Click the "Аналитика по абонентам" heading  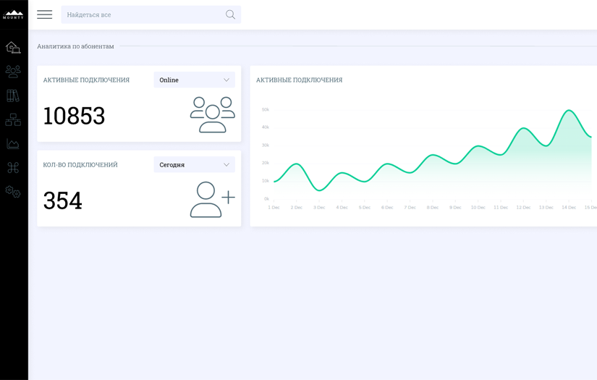(x=75, y=46)
